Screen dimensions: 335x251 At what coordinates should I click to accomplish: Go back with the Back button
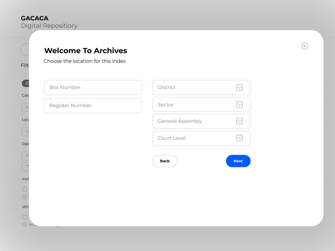click(x=165, y=161)
